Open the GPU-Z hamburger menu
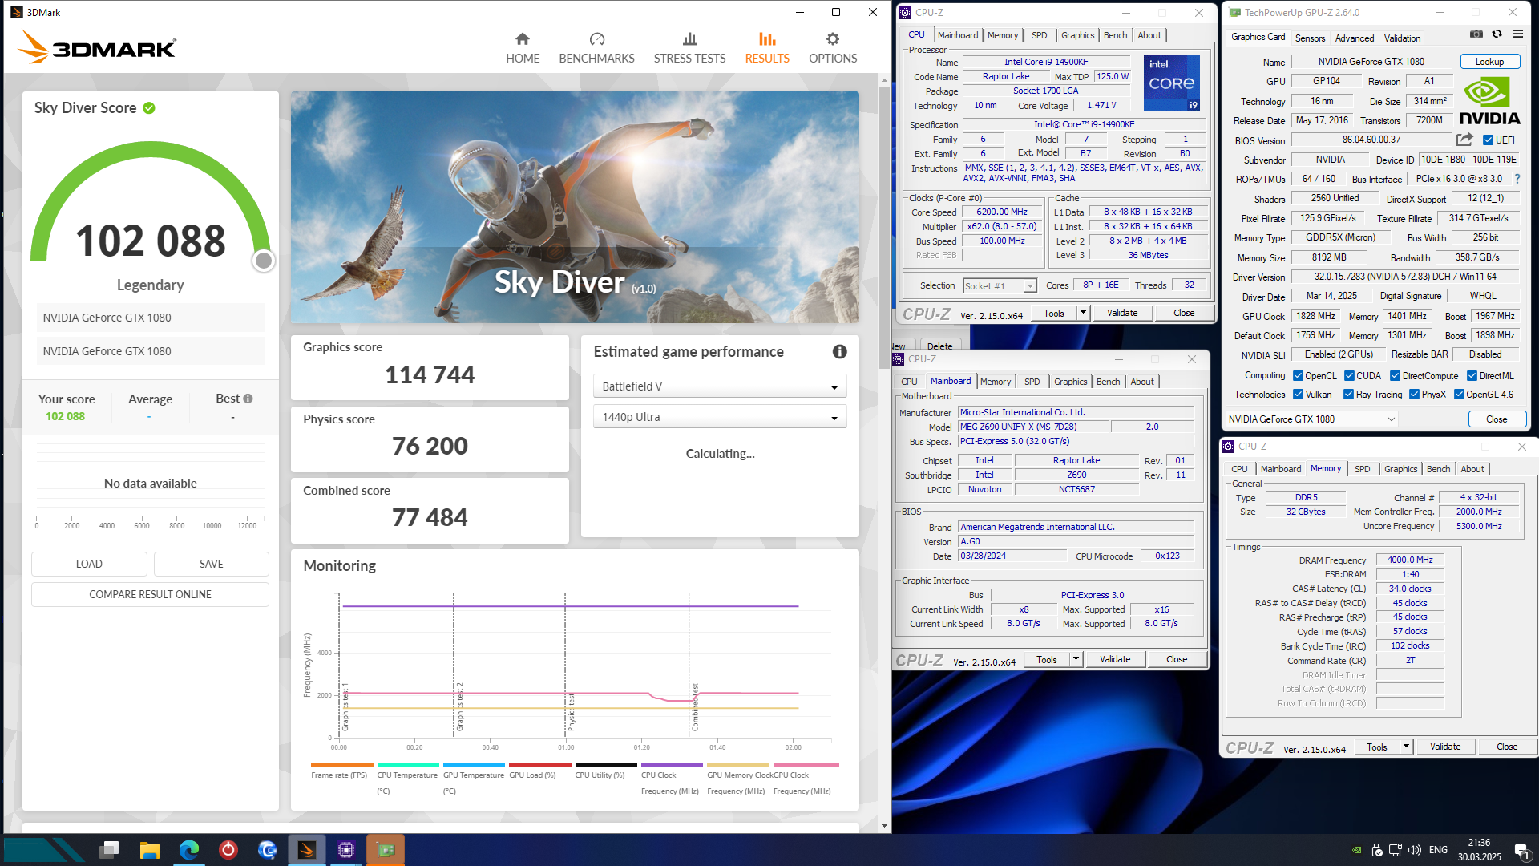The image size is (1539, 866). point(1517,34)
